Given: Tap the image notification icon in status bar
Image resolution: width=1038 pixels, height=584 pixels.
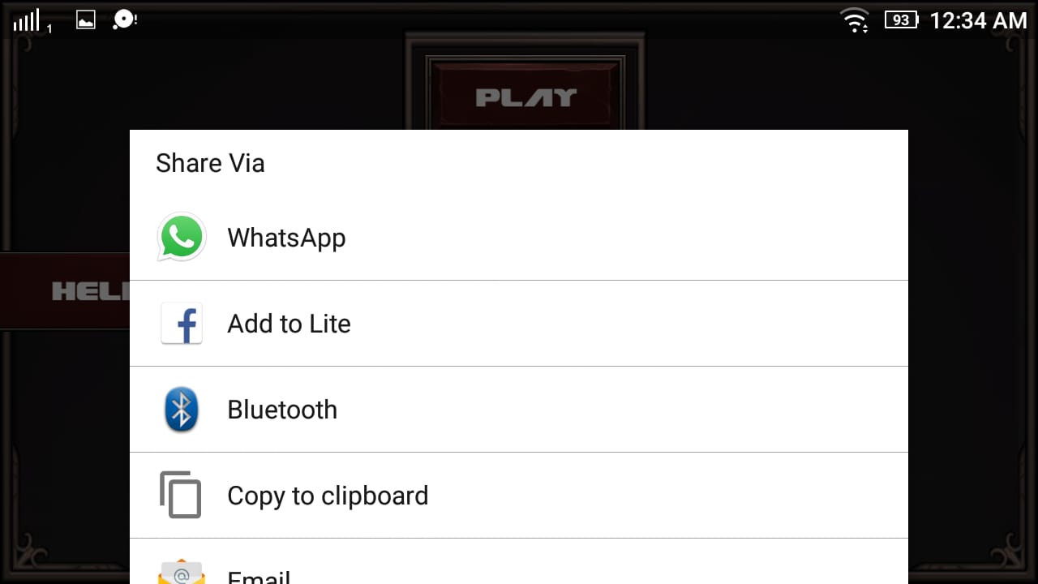Looking at the screenshot, I should pos(86,19).
